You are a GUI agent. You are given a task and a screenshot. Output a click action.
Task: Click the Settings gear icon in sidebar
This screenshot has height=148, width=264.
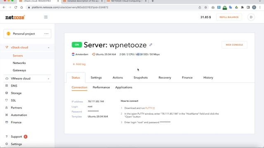(7, 144)
